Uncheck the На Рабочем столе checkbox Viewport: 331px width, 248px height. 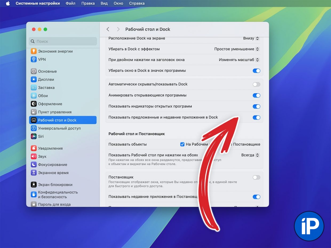click(182, 144)
